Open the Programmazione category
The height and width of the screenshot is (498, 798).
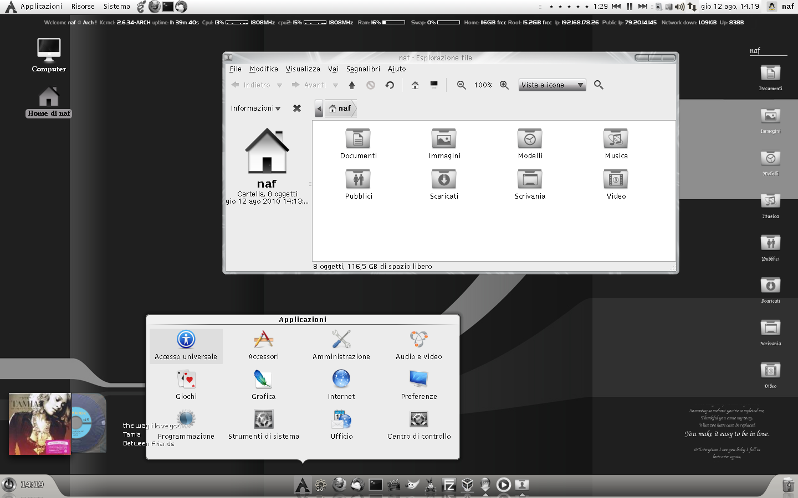coord(186,426)
